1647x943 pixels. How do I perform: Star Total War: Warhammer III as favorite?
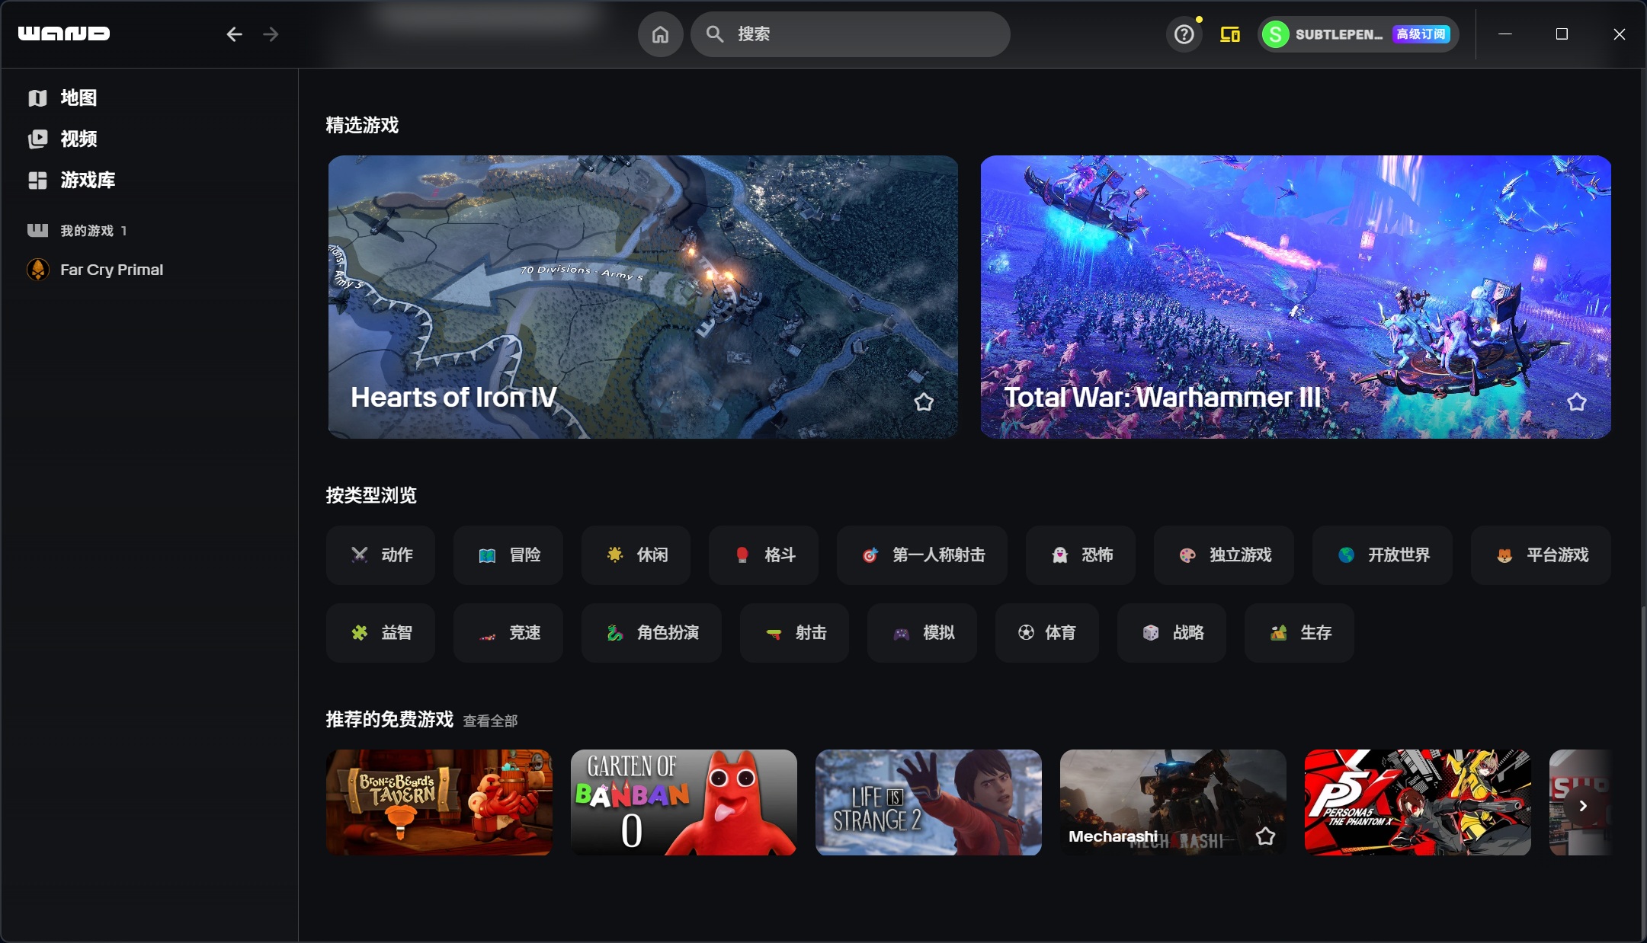point(1578,401)
